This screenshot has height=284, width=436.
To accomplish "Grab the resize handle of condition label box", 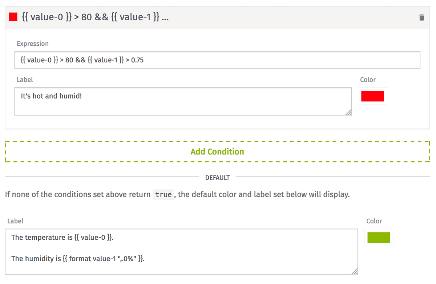I will click(348, 113).
